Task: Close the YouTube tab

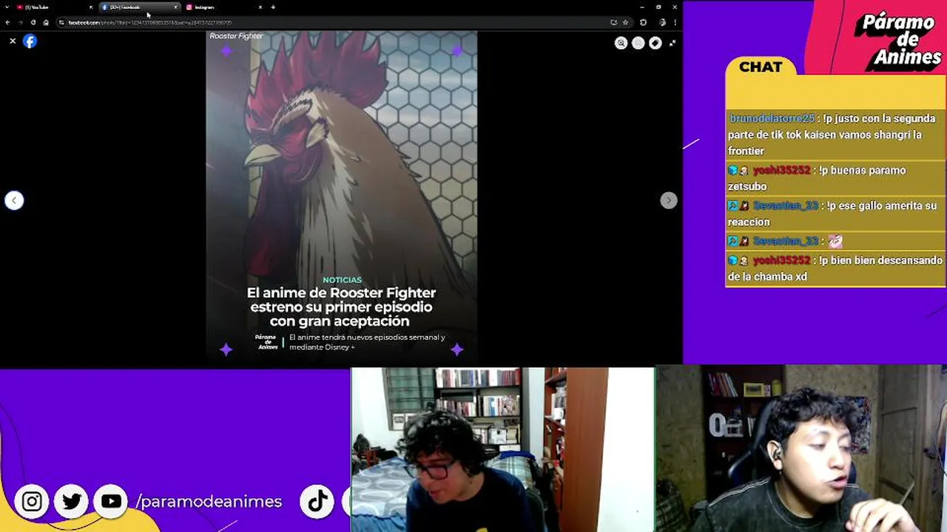Action: coord(91,7)
